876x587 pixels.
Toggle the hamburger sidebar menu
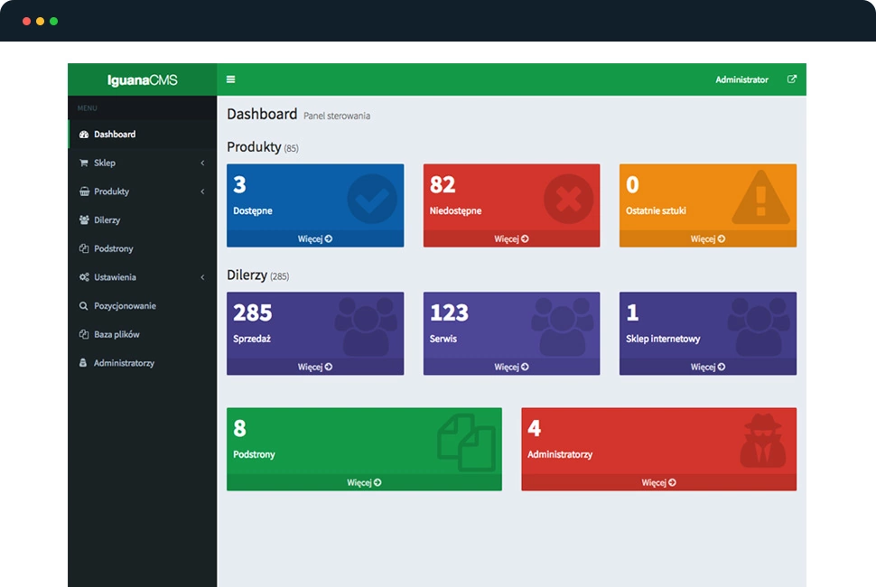pyautogui.click(x=230, y=79)
